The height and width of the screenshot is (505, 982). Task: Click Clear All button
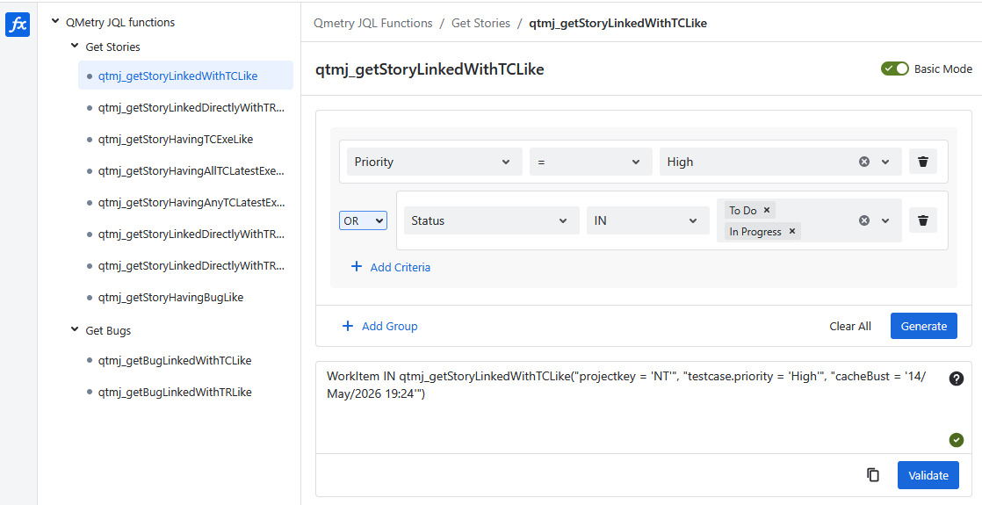850,326
